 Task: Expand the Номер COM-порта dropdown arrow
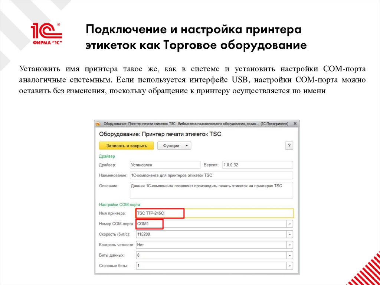(289, 224)
